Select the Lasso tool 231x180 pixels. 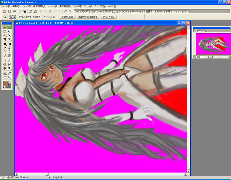[x=5, y=35]
